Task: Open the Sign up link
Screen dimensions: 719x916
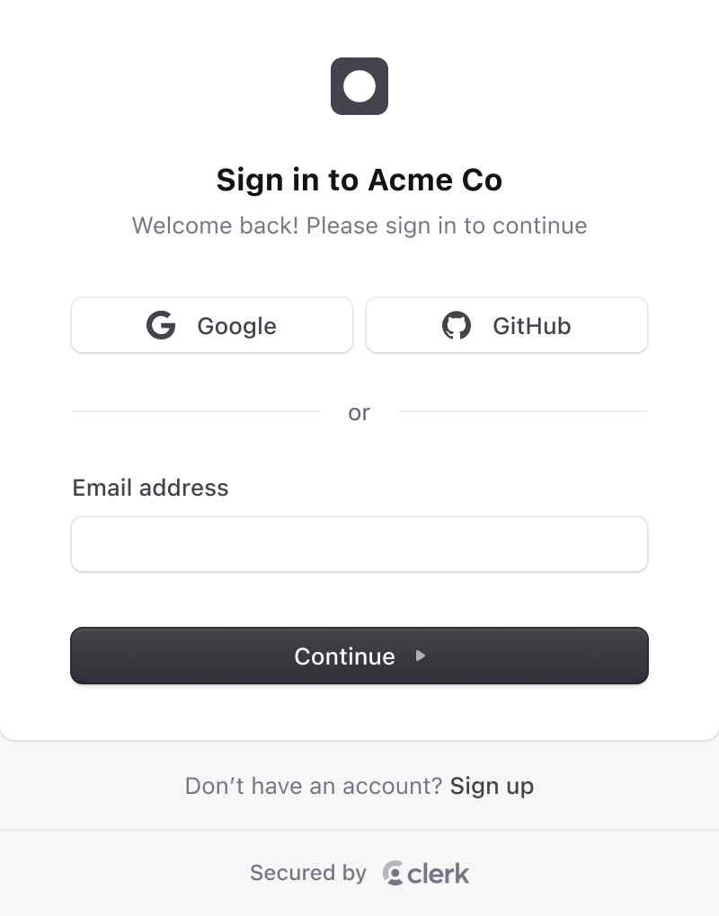Action: tap(492, 787)
